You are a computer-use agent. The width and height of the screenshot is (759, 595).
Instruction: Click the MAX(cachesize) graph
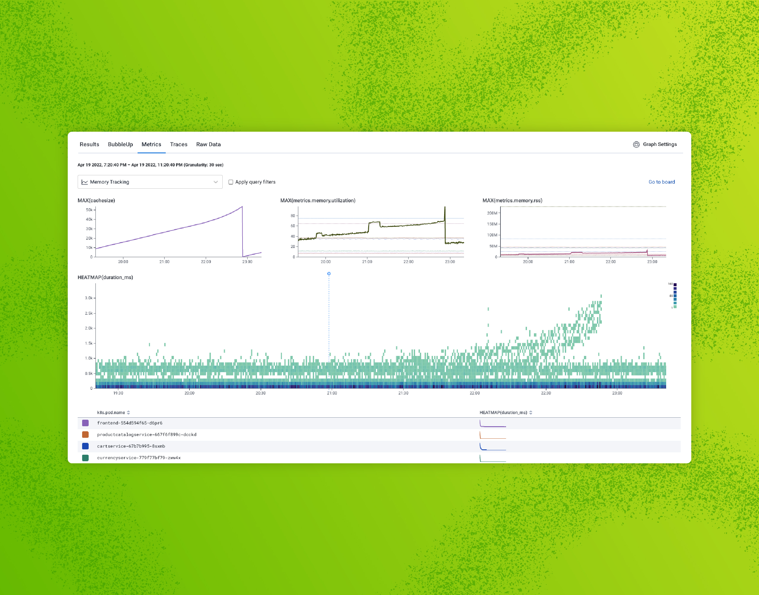point(178,232)
